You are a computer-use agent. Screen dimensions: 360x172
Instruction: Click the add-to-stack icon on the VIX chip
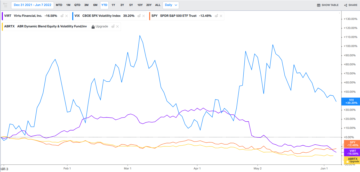pos(139,16)
